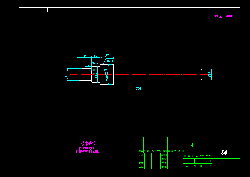
Task: Click the red centerline of the shaft
Action: point(139,74)
